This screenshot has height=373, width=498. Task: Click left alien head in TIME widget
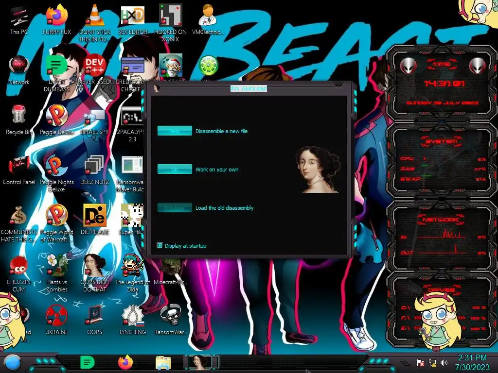pyautogui.click(x=408, y=66)
